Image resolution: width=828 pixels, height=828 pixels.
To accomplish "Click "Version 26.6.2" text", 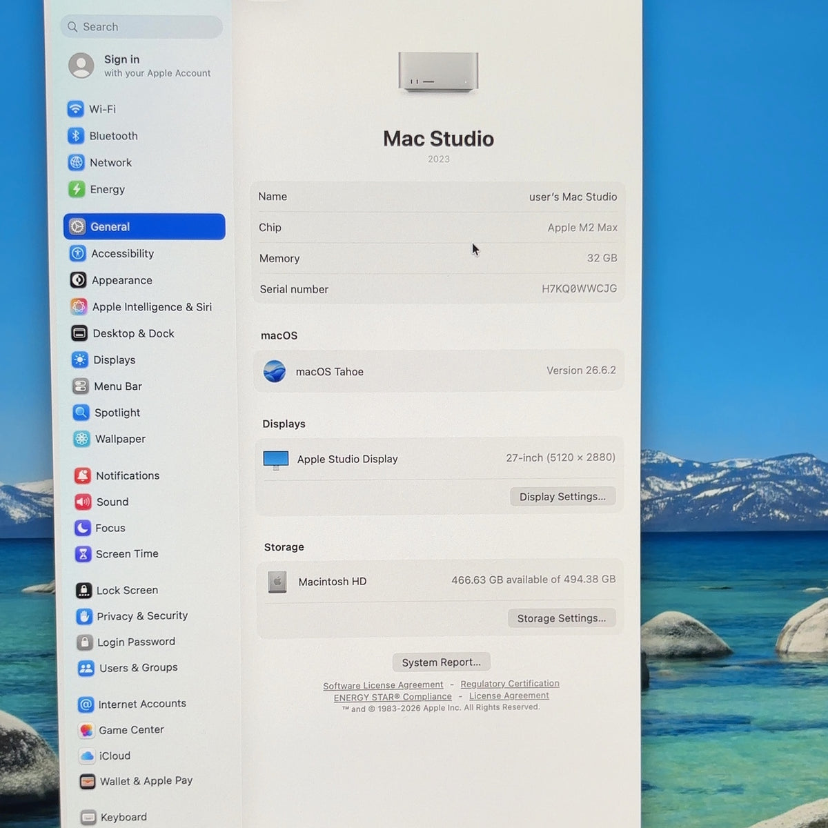I will click(581, 371).
